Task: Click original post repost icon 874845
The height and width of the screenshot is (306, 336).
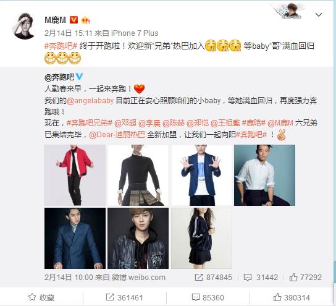Action: [x=199, y=278]
